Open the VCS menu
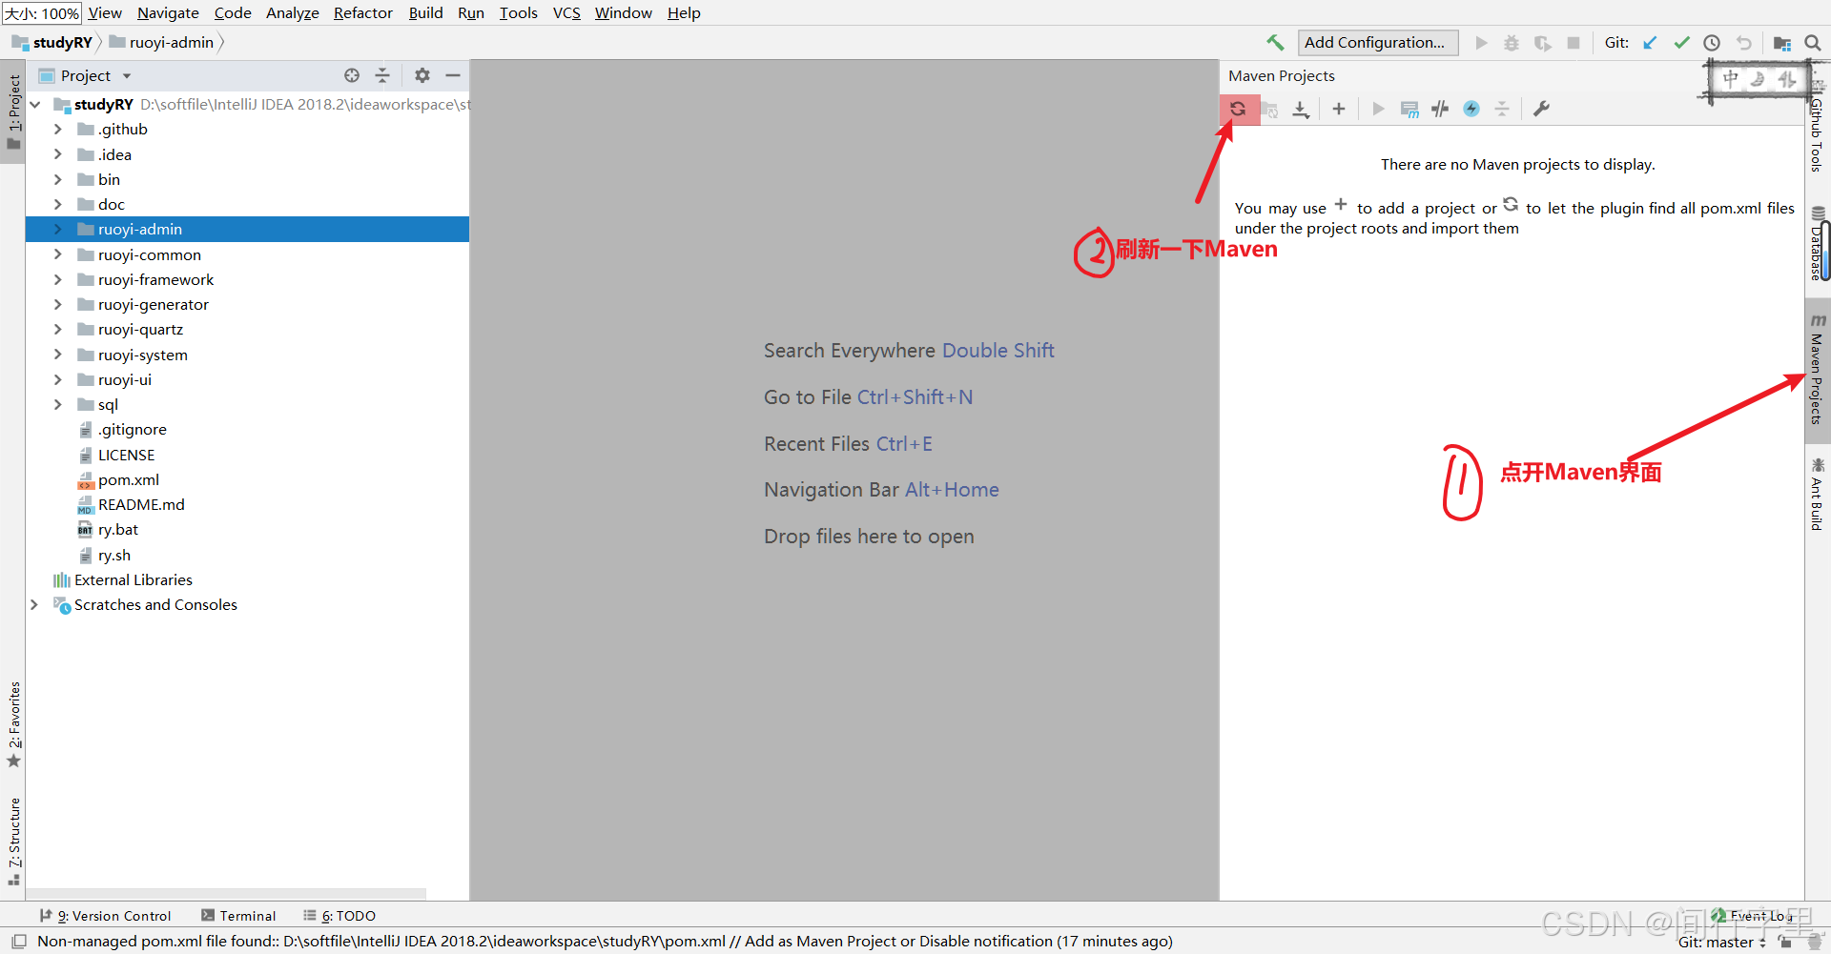This screenshot has width=1831, height=954. point(566,13)
